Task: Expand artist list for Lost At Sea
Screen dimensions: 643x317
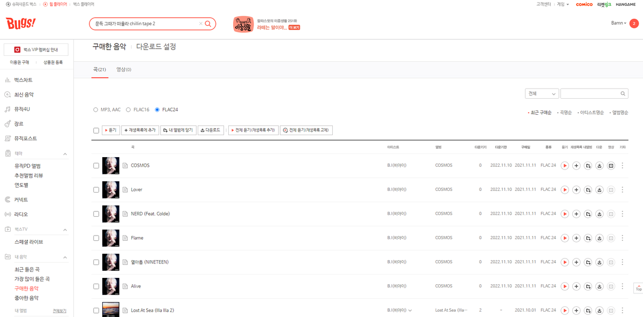Action: [410, 311]
